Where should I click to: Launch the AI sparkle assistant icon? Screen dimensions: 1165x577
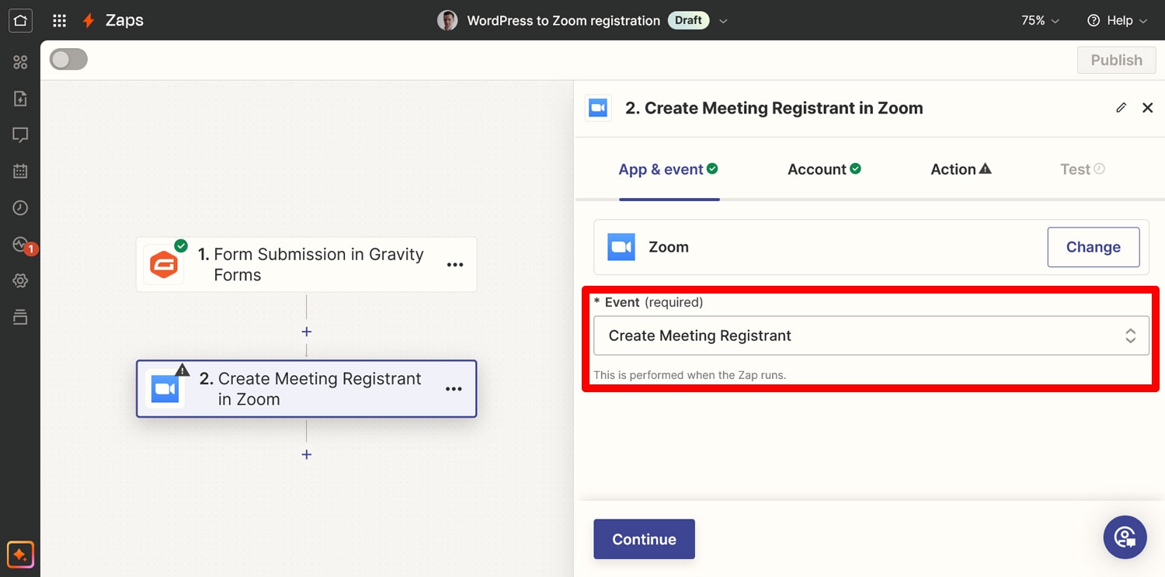(x=20, y=554)
